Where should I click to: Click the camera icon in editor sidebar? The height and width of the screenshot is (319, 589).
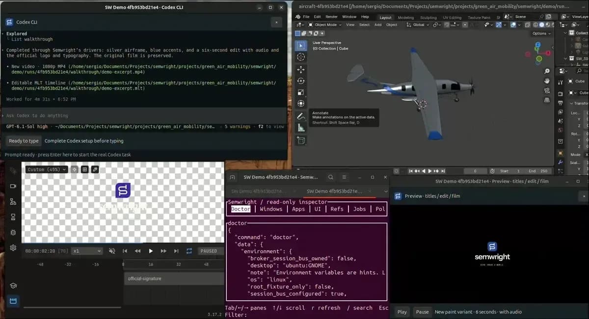point(13,186)
